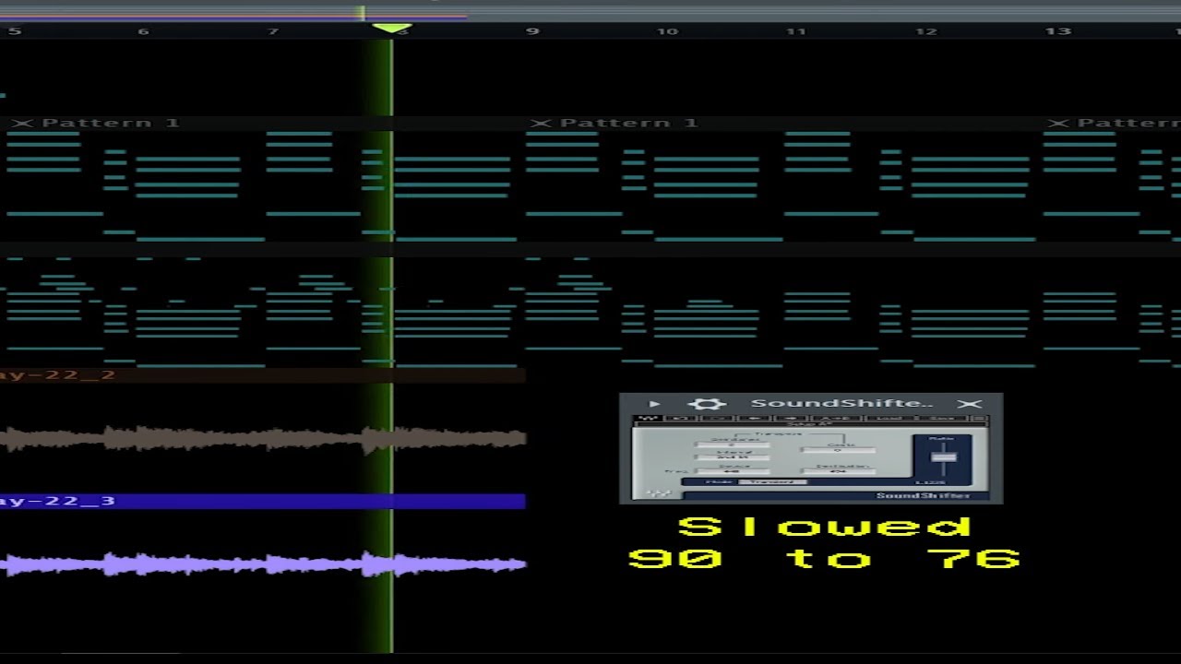Copy setup with the A->B button
1181x664 pixels.
(x=836, y=419)
